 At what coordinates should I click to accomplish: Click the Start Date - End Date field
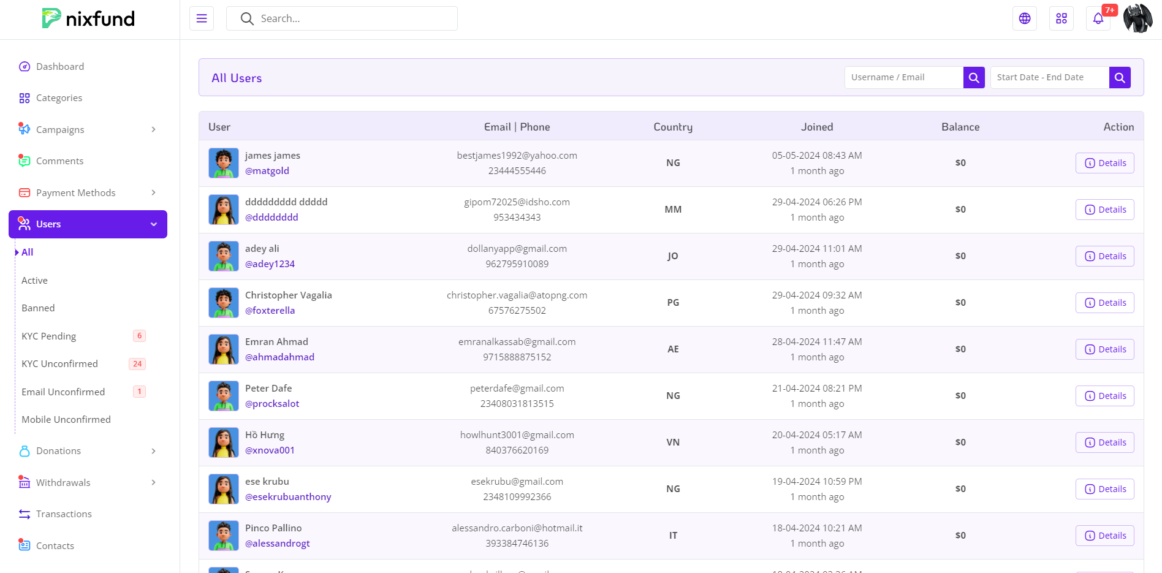1049,78
